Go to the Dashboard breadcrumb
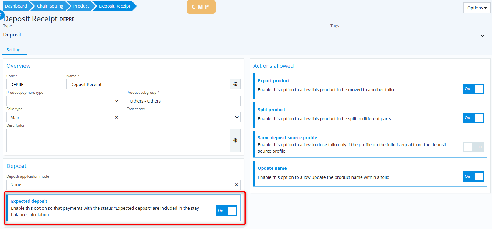Image resolution: width=492 pixels, height=229 pixels. [x=16, y=6]
